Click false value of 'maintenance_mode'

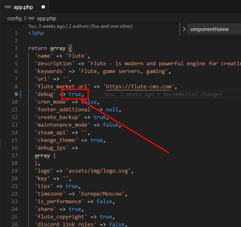111,125
